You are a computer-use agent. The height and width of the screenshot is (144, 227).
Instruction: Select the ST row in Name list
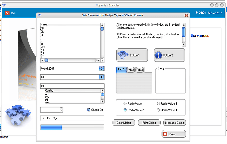[70, 57]
